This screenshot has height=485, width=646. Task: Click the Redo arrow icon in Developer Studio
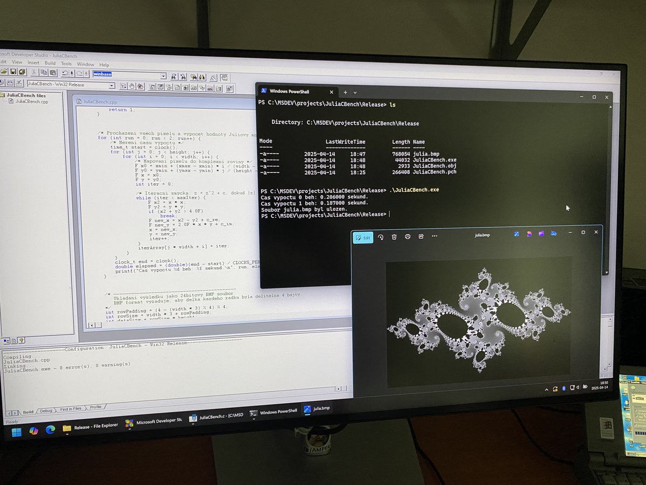[80, 73]
